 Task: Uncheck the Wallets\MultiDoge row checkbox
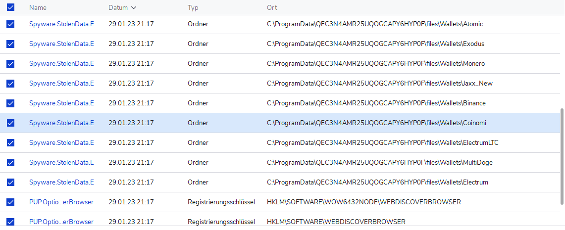(10, 163)
